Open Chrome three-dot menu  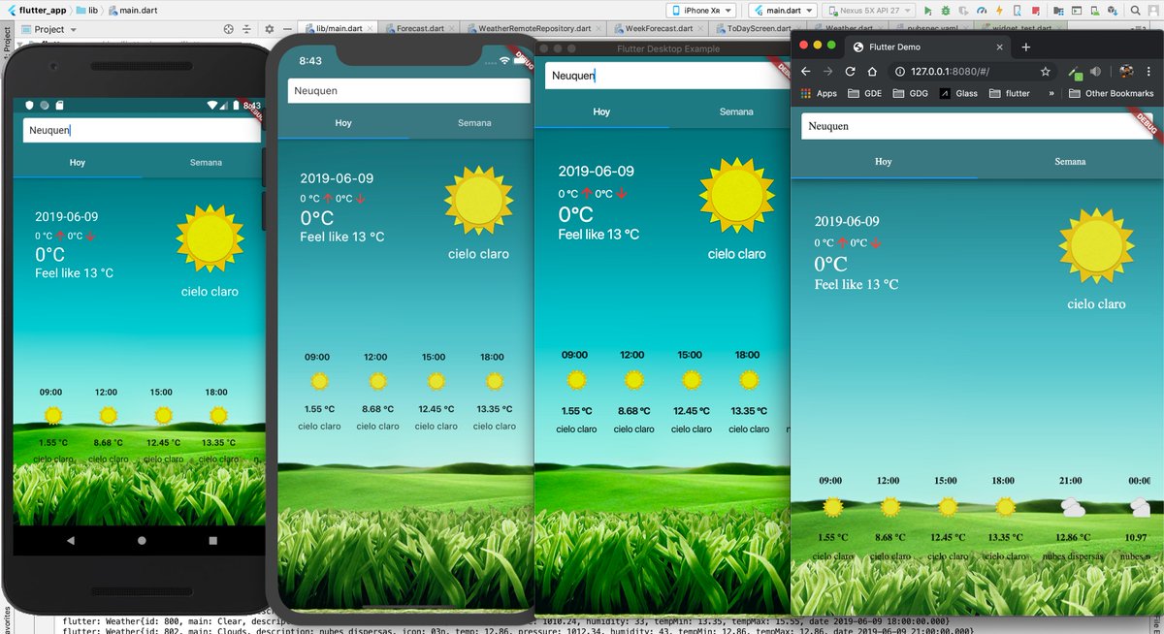[1150, 71]
